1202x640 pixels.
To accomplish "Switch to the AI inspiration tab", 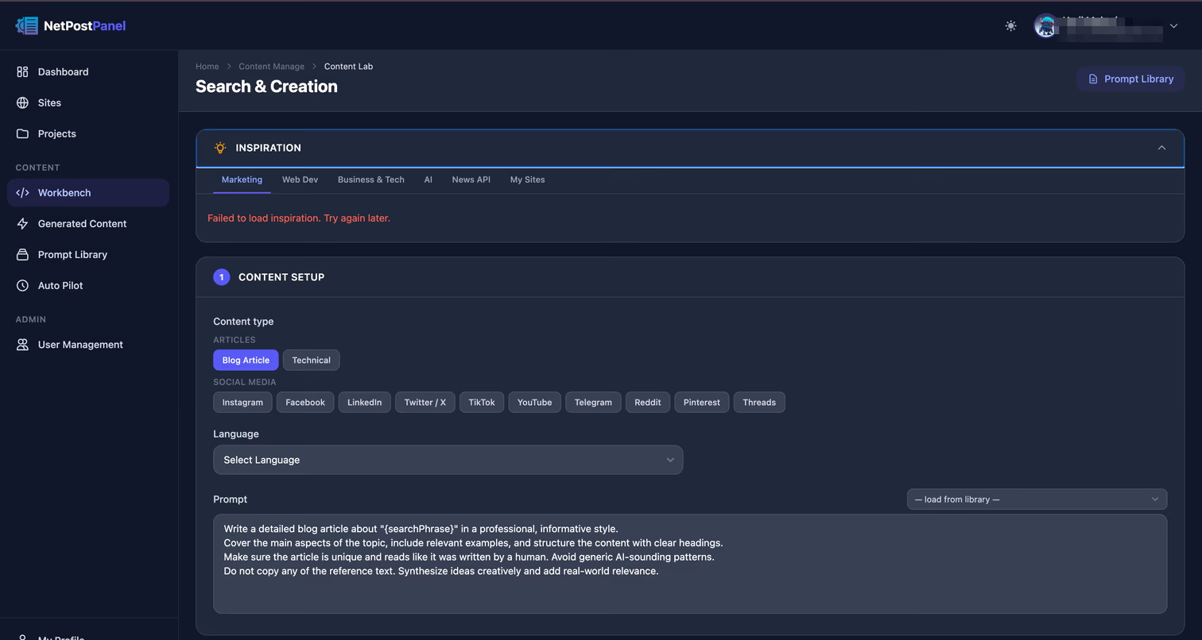I will tap(428, 180).
